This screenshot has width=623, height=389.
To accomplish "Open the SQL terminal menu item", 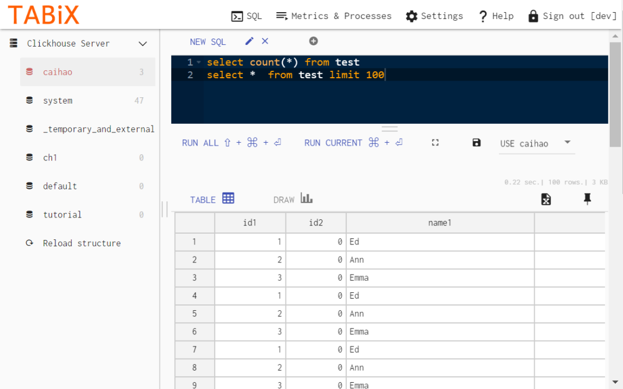I will [x=246, y=16].
